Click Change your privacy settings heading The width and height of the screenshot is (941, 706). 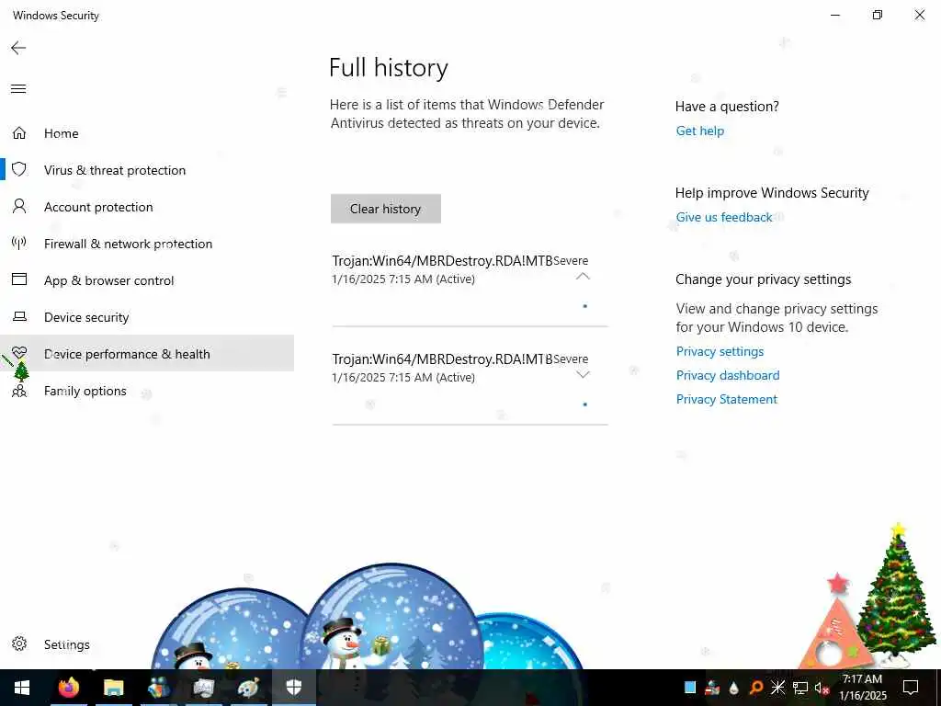[x=763, y=279]
